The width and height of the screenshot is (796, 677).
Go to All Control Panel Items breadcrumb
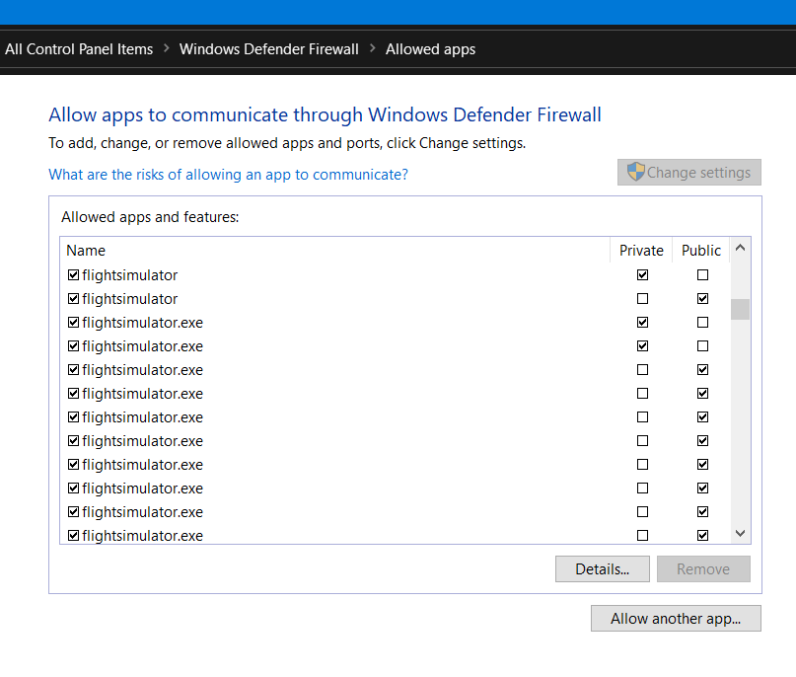79,49
